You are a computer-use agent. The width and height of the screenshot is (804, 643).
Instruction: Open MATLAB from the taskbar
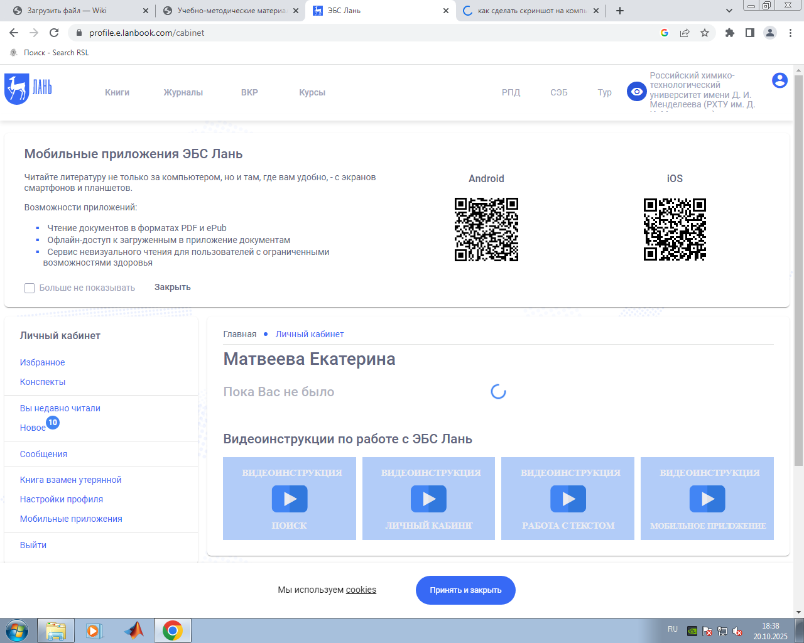click(x=133, y=630)
